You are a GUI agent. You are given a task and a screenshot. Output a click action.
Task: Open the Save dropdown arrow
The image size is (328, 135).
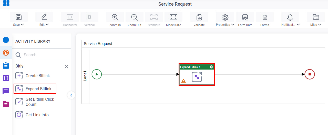pos(22,25)
